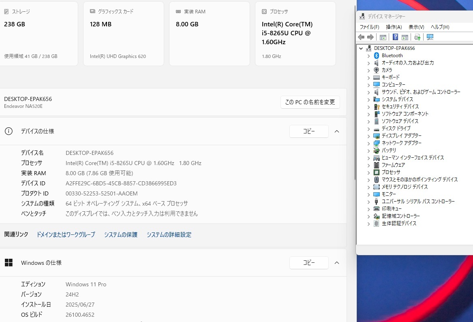The image size is (473, 322).
Task: Open the 表示(V) menu
Action: pyautogui.click(x=416, y=27)
